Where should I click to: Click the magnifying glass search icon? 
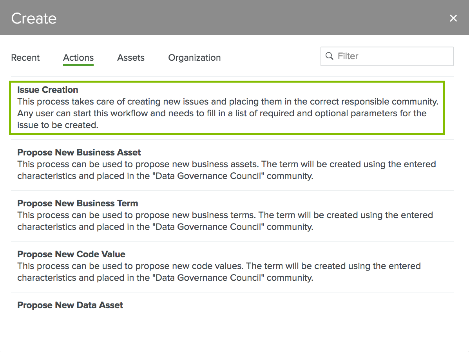(x=330, y=56)
